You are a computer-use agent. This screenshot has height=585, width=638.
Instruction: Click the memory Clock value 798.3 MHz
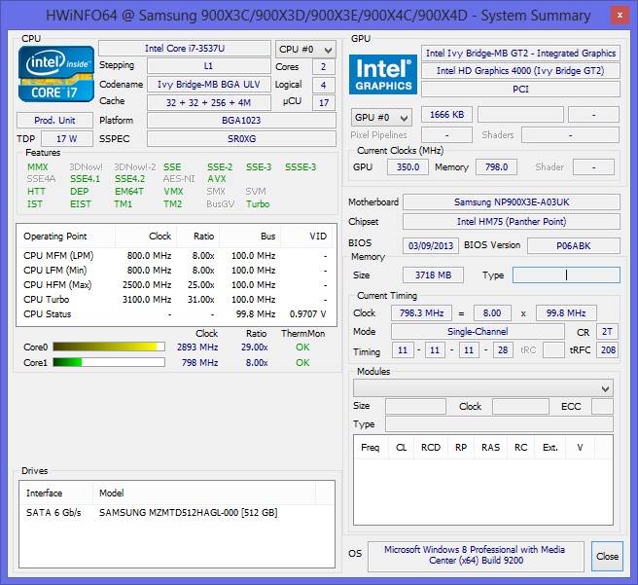421,313
